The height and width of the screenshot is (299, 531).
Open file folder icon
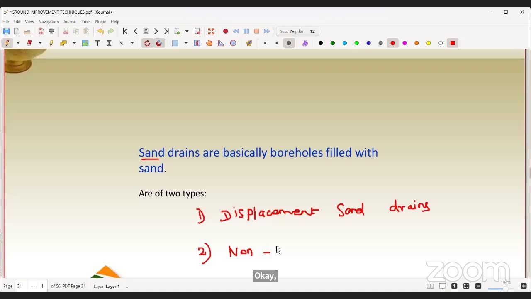27,31
